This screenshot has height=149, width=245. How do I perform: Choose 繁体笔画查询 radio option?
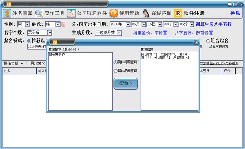(x=116, y=71)
